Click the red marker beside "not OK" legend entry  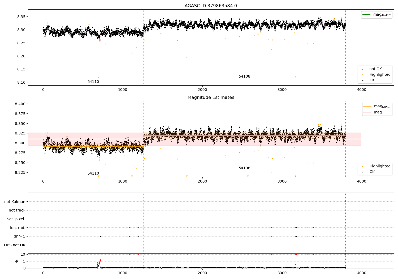point(363,69)
